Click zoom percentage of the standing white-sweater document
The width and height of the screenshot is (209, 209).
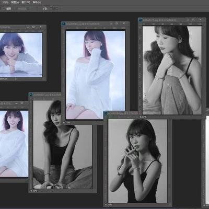coord(66,123)
